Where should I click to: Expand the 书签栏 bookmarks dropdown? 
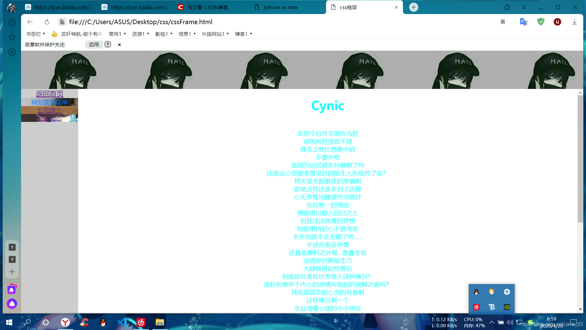coord(35,34)
